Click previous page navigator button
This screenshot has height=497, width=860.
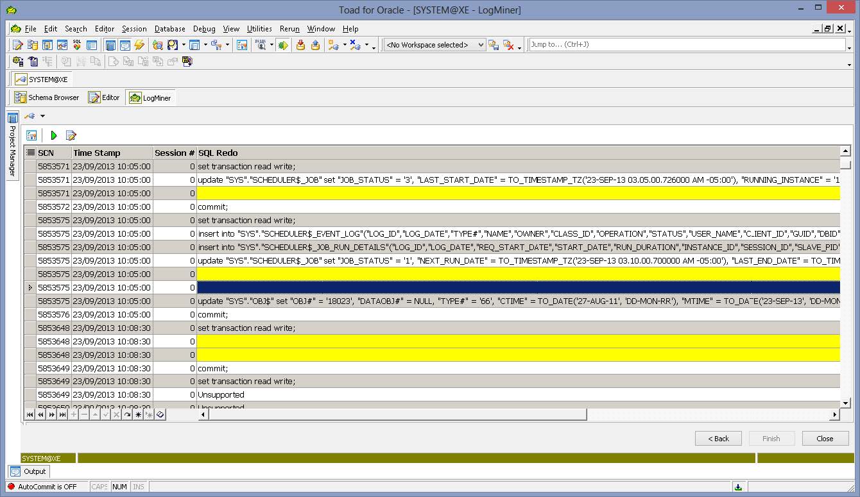40,415
